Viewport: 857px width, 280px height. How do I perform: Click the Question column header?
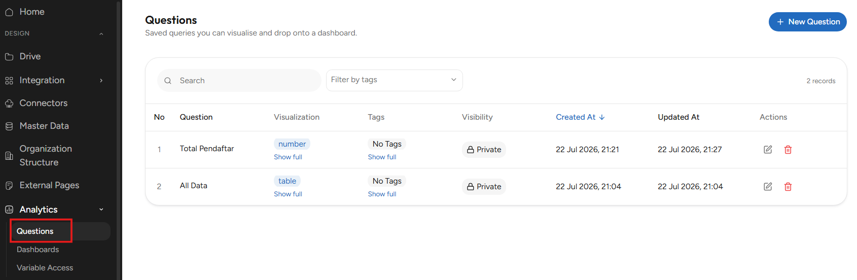point(196,117)
